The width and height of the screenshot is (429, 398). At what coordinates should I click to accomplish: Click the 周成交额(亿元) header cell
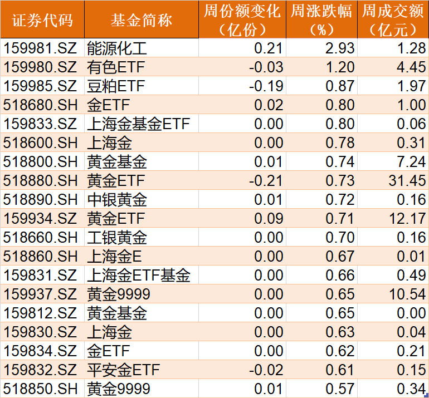[393, 19]
